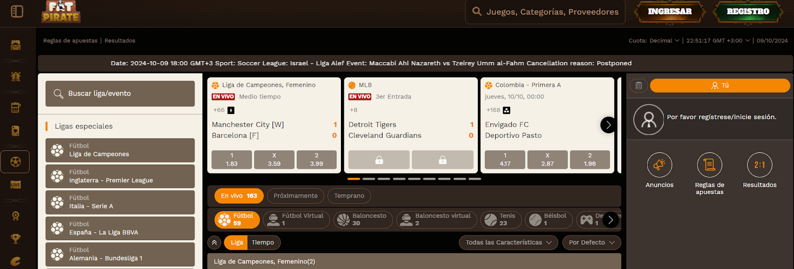
Task: Open Inglaterra - Premier League entry
Action: coord(120,176)
